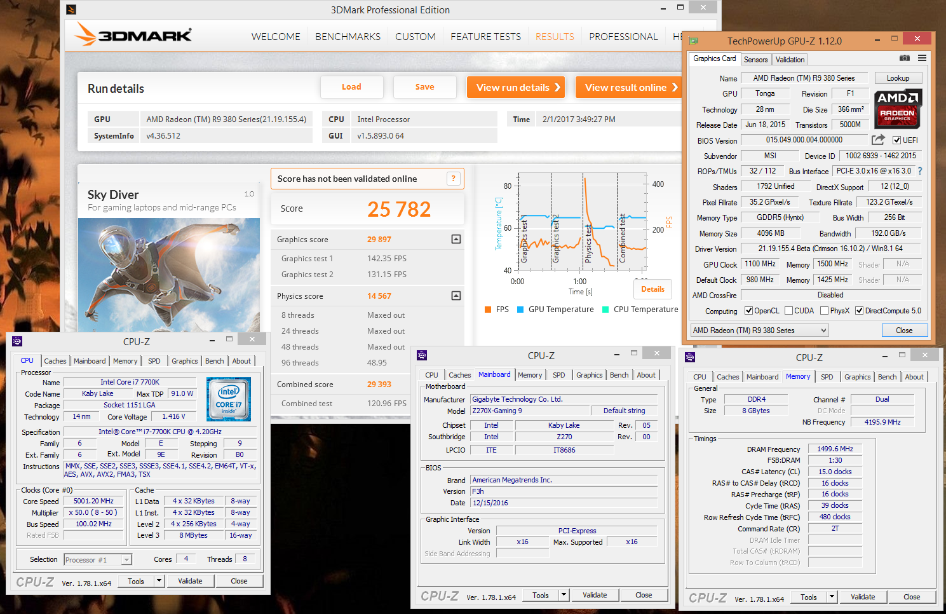Click the CPU-Z Mainboard window title icon

coord(422,355)
